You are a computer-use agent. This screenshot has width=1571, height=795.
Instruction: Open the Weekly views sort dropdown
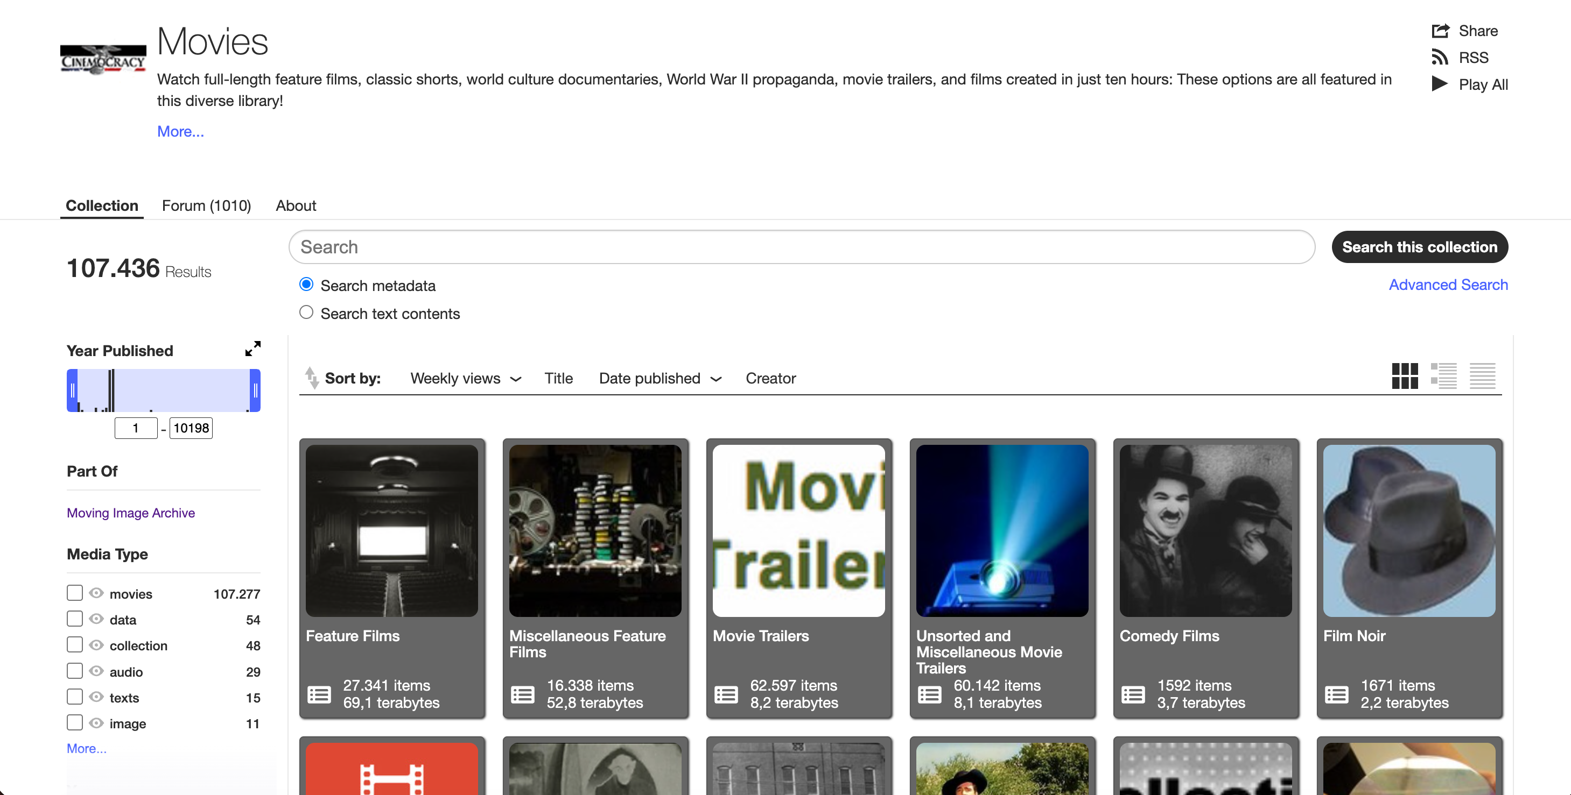[465, 378]
